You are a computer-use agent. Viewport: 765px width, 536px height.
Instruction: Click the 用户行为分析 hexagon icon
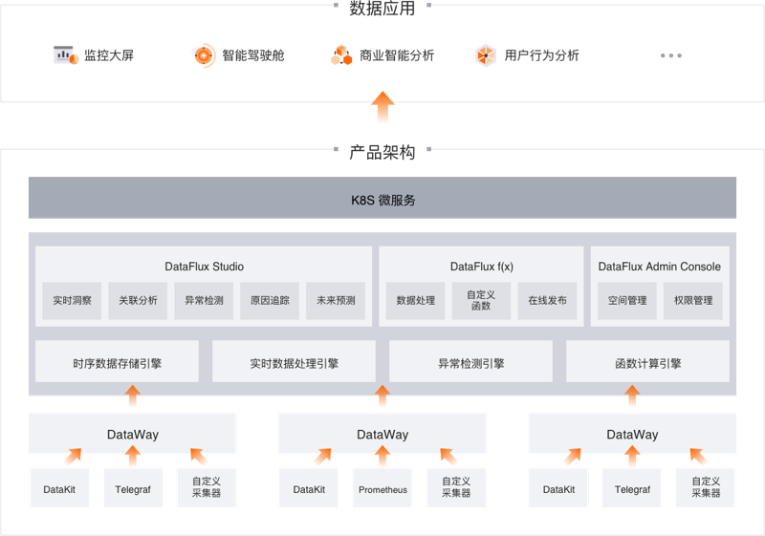click(486, 55)
